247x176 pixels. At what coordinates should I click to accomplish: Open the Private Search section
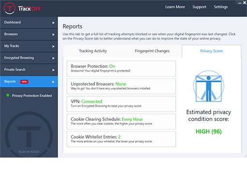pos(29,70)
